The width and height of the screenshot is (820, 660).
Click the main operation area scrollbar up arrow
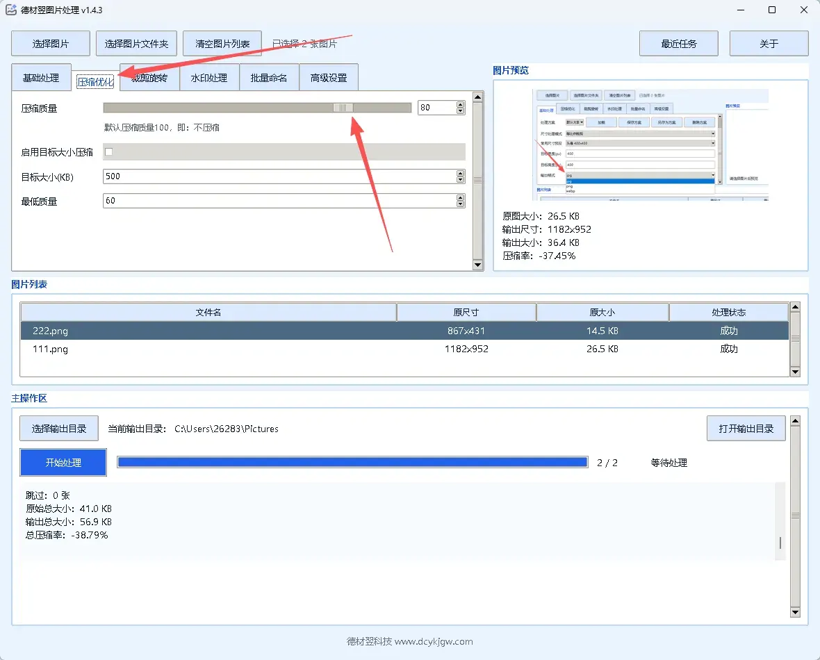coord(796,421)
